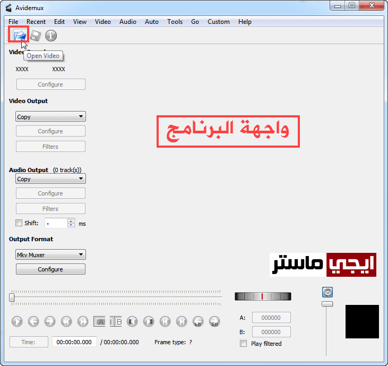The height and width of the screenshot is (366, 388).
Task: Open the Recent menu
Action: pos(36,22)
